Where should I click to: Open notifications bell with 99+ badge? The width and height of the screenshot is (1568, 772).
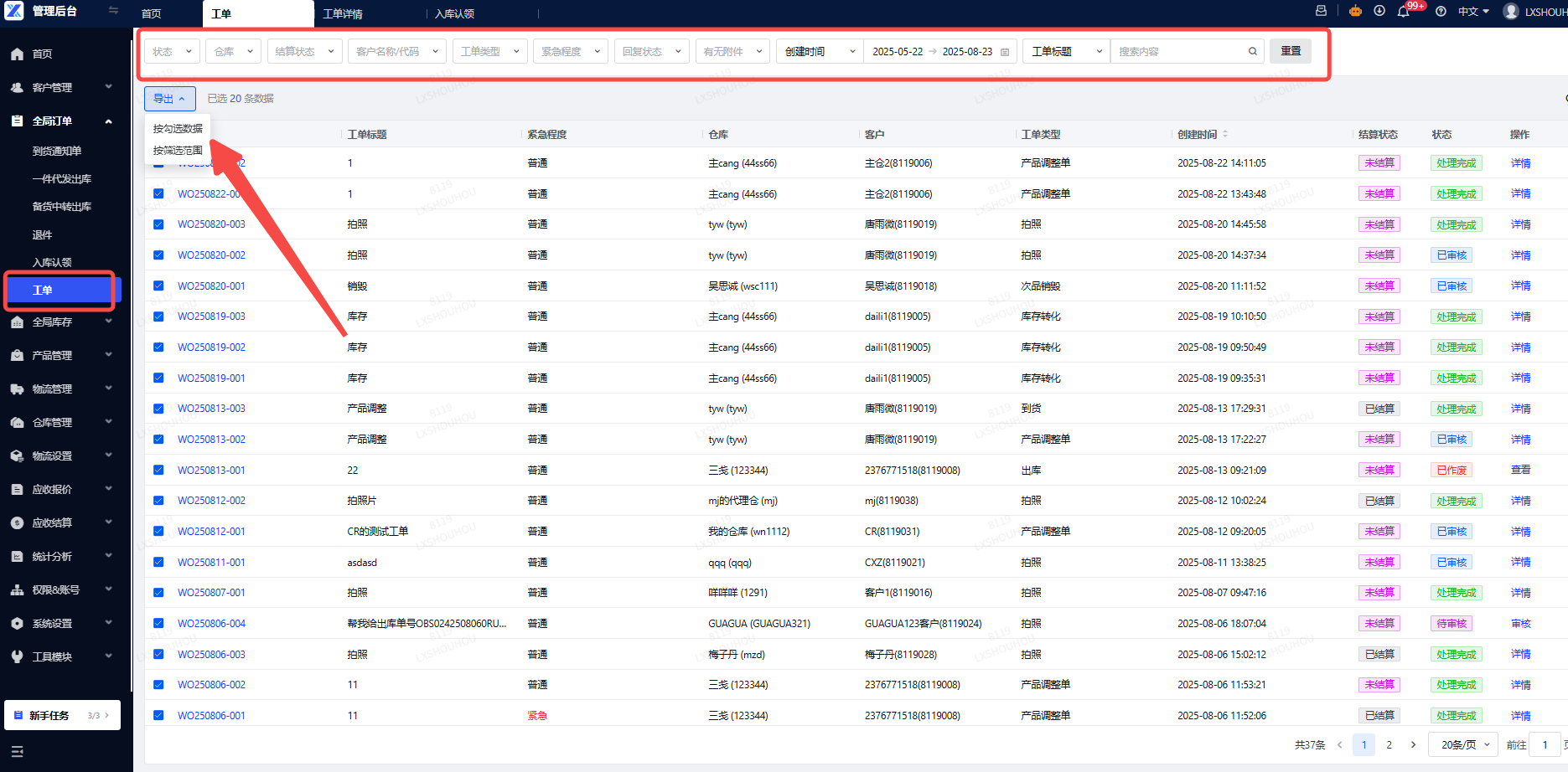pyautogui.click(x=1404, y=12)
